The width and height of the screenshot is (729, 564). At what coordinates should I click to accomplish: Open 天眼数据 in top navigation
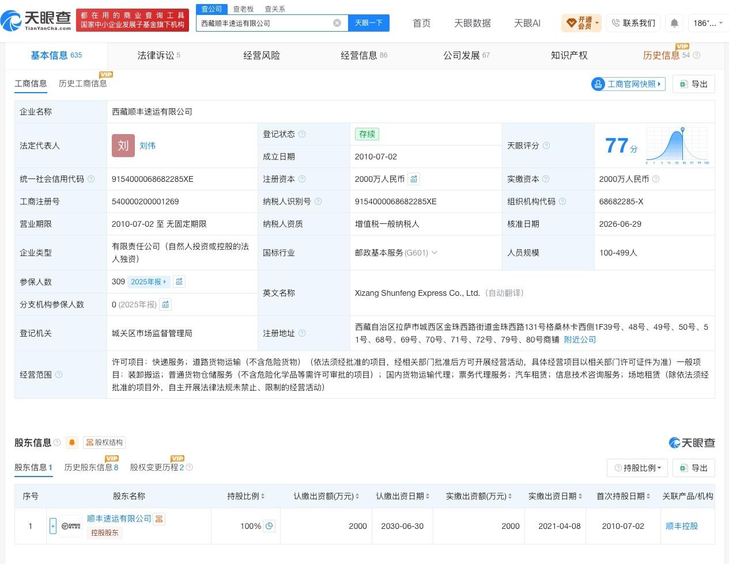[473, 23]
